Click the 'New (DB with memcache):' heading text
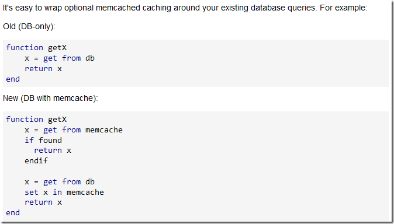This screenshot has height=224, width=394. tap(50, 98)
